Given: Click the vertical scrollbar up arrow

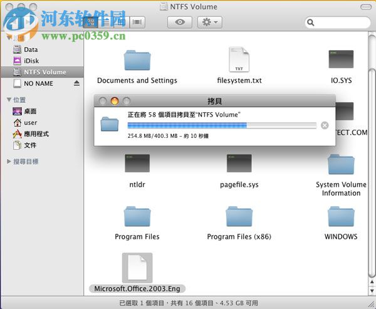Looking at the screenshot, I should point(372,282).
